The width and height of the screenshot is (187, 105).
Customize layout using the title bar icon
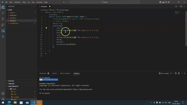pyautogui.click(x=169, y=2)
